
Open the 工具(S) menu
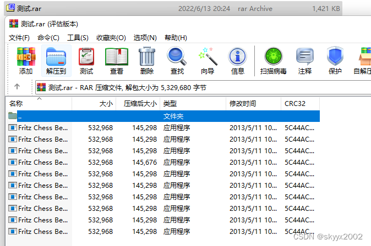tap(78, 38)
